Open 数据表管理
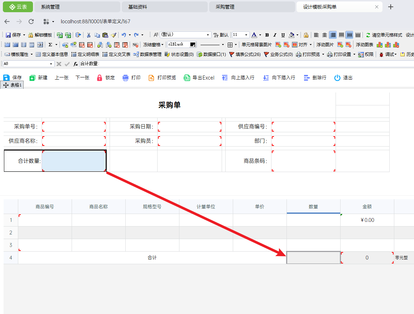The height and width of the screenshot is (314, 414). [147, 54]
